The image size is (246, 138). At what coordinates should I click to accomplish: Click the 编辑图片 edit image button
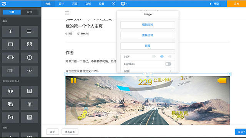click(x=148, y=25)
